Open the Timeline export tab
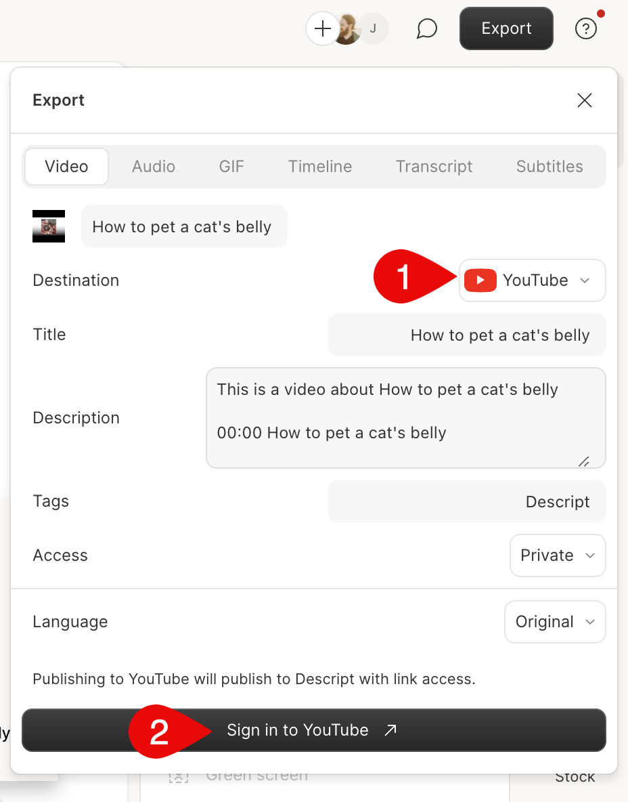 pos(320,166)
